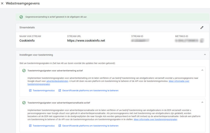Collapse the advertentiemeting consent signals card
The height and width of the screenshot is (133, 210).
[x=202, y=70]
